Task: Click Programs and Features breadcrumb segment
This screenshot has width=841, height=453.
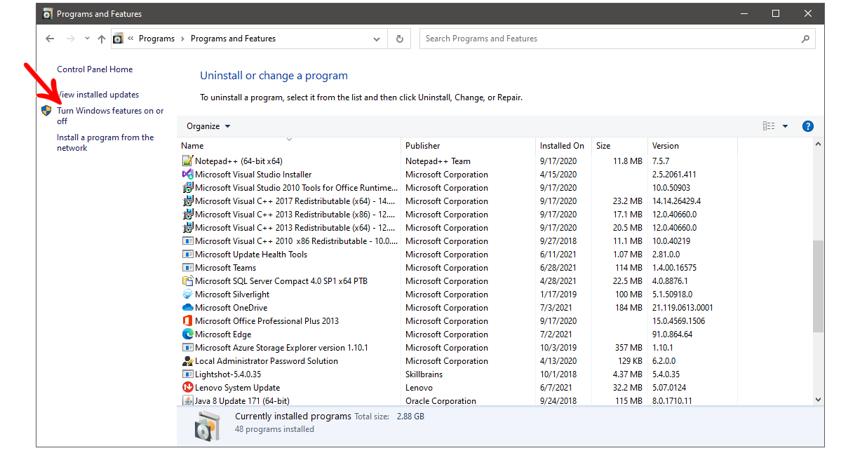Action: [x=234, y=39]
